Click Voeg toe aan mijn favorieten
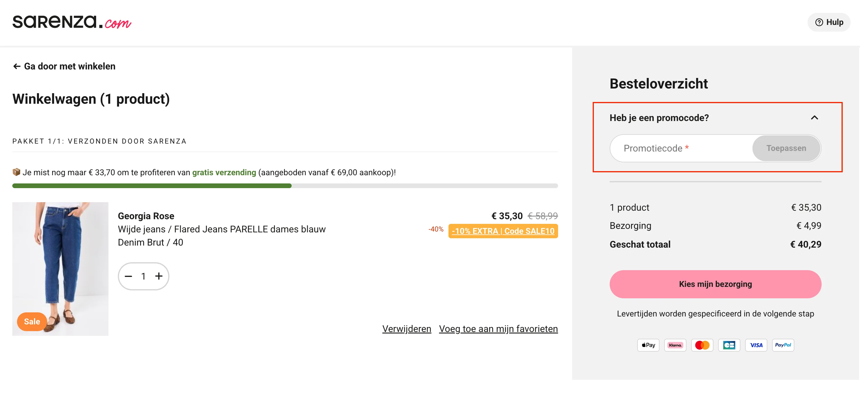This screenshot has width=860, height=395. point(498,329)
